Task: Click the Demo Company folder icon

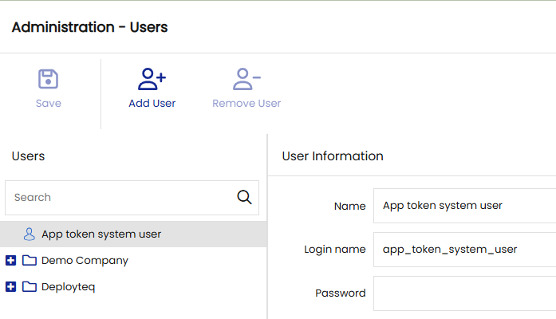Action: pyautogui.click(x=30, y=261)
